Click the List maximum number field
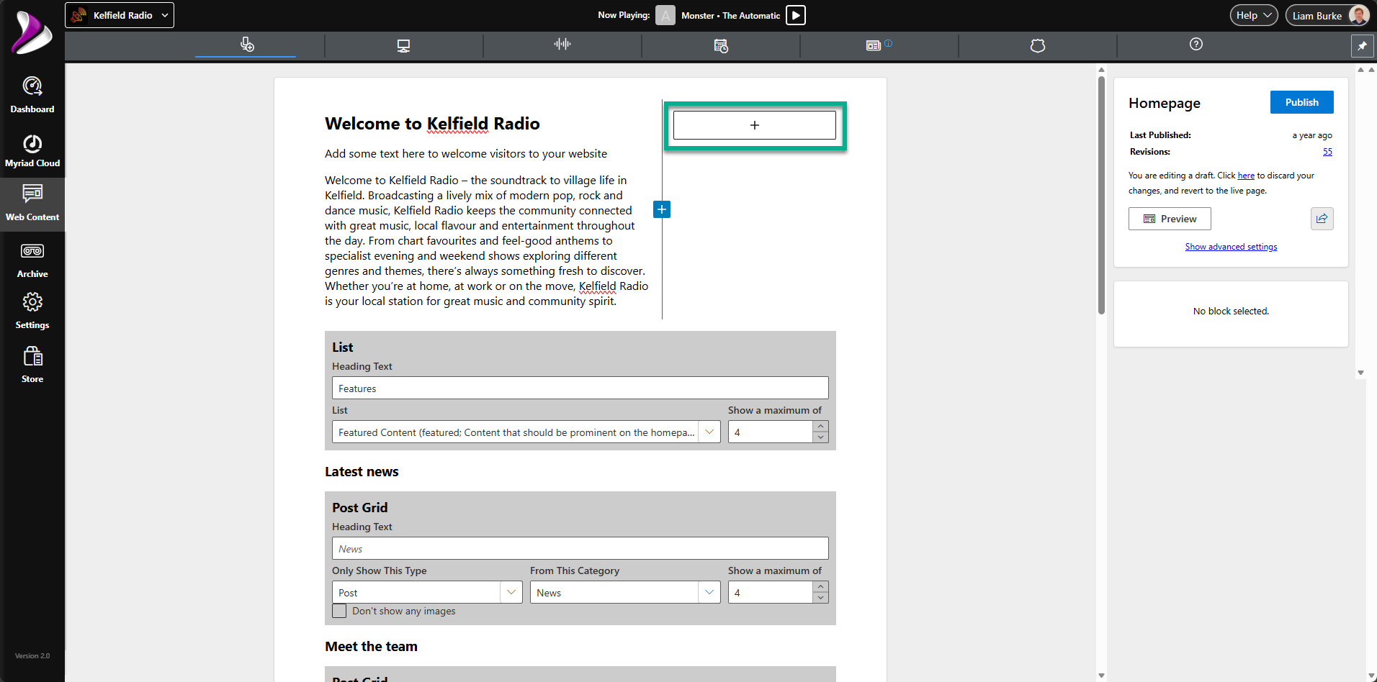Screen dimensions: 1377x682 (x=771, y=432)
